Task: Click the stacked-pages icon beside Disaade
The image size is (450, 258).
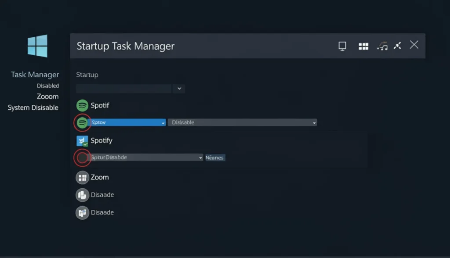Action: [82, 195]
